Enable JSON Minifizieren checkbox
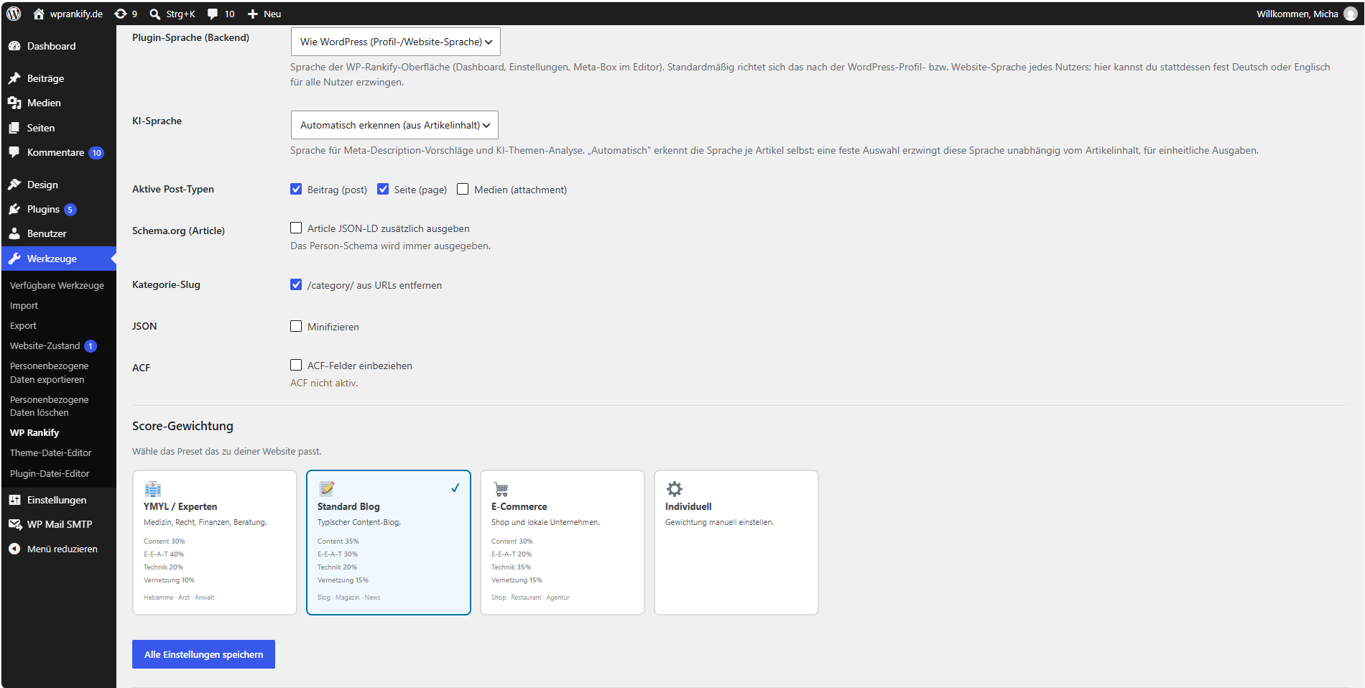This screenshot has width=1365, height=688. pyautogui.click(x=296, y=326)
